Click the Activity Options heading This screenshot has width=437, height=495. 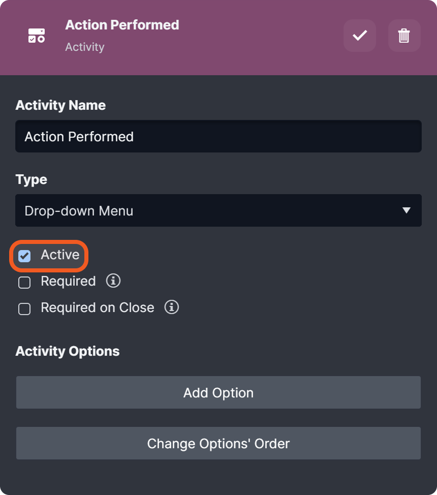tap(68, 351)
